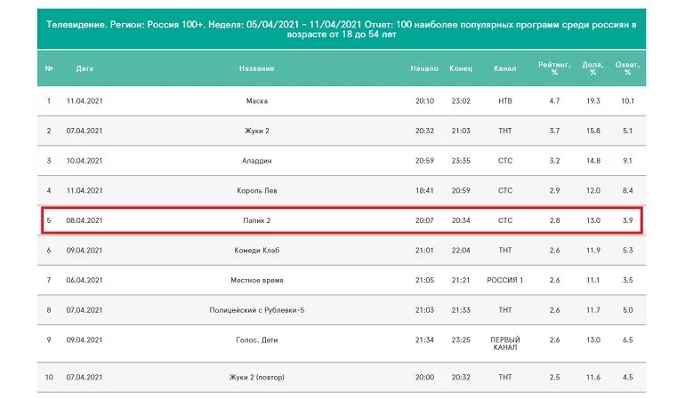
Task: Click the Канал column header
Action: click(505, 68)
